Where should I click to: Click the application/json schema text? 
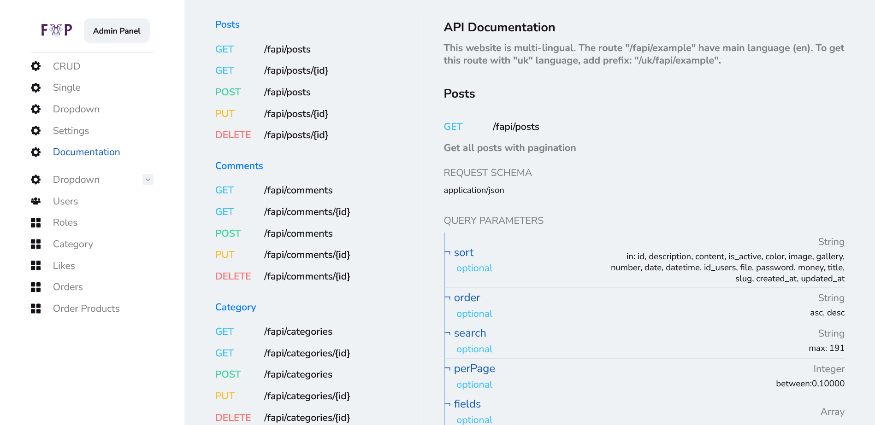[474, 190]
